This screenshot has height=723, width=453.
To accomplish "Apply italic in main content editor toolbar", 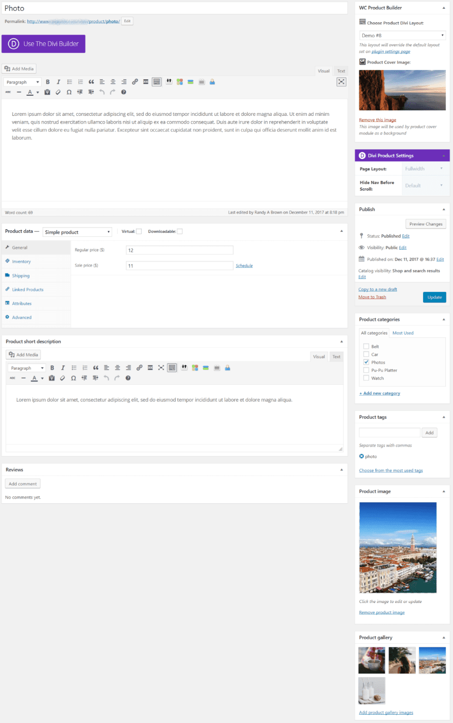I will click(58, 82).
